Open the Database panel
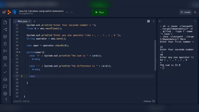 (5, 58)
